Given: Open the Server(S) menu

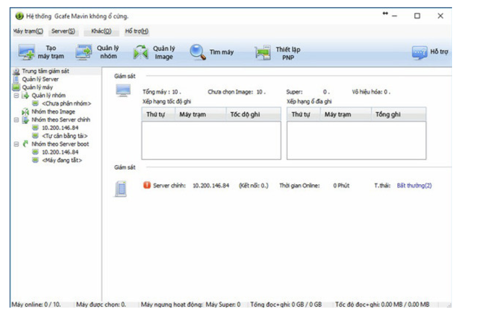Looking at the screenshot, I should click(63, 31).
